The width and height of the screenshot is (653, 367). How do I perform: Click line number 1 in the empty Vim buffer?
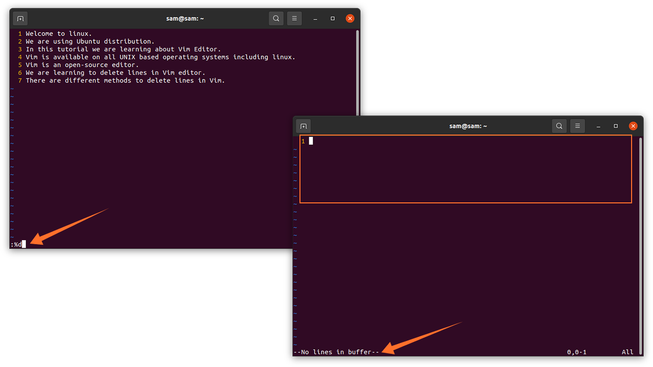(303, 141)
